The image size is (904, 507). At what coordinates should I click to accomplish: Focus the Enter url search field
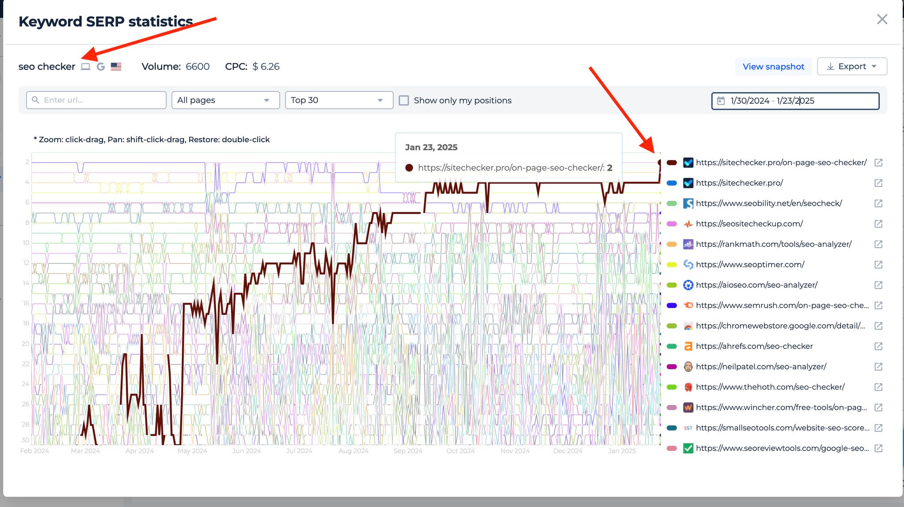click(96, 100)
